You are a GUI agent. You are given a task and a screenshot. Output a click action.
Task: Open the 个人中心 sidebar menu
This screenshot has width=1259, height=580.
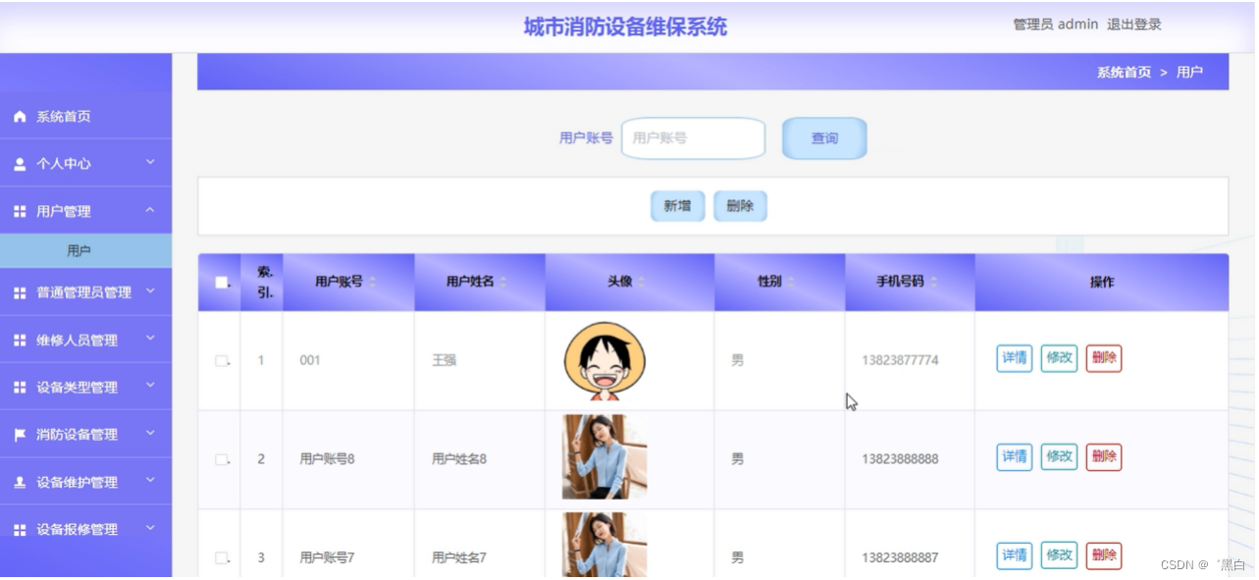(85, 164)
